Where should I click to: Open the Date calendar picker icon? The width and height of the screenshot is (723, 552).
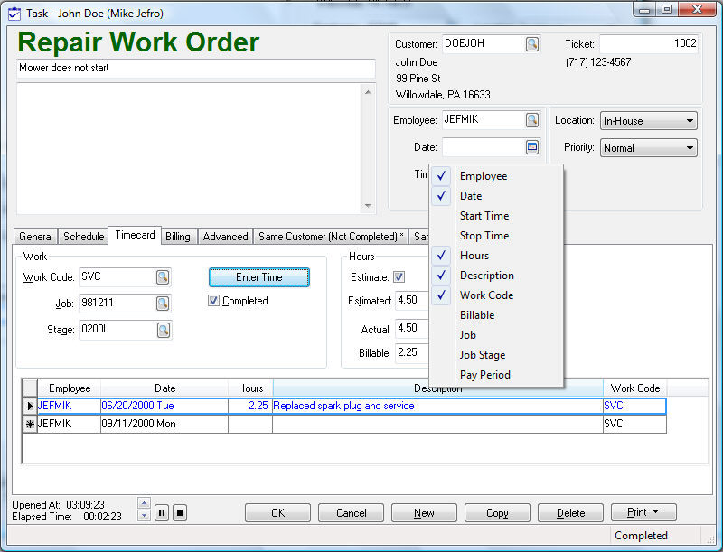click(x=532, y=147)
